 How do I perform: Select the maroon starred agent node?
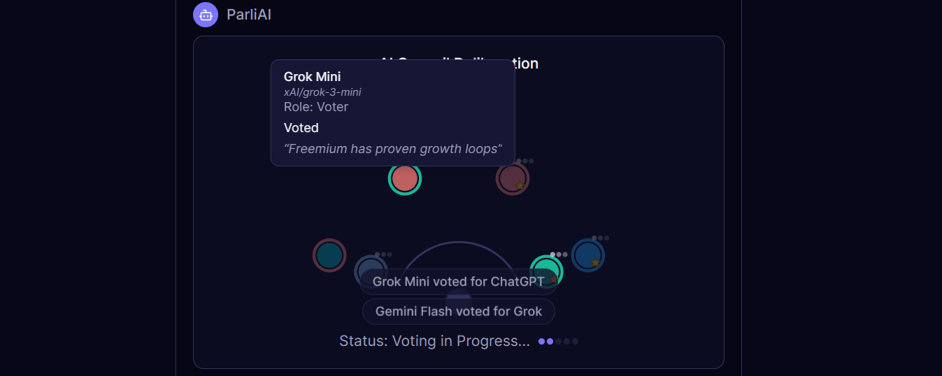[x=512, y=179]
